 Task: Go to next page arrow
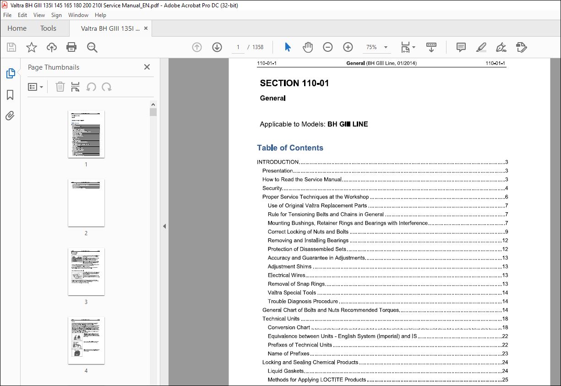pyautogui.click(x=217, y=47)
